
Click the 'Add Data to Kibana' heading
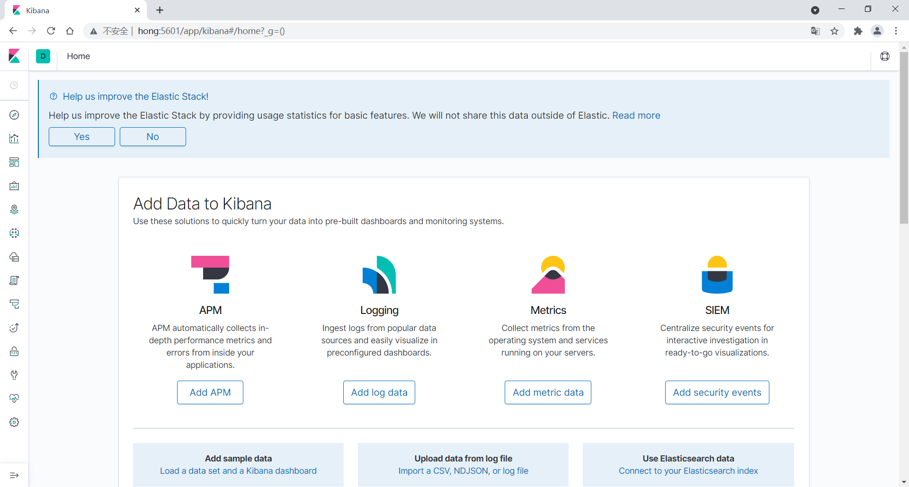[x=203, y=204]
